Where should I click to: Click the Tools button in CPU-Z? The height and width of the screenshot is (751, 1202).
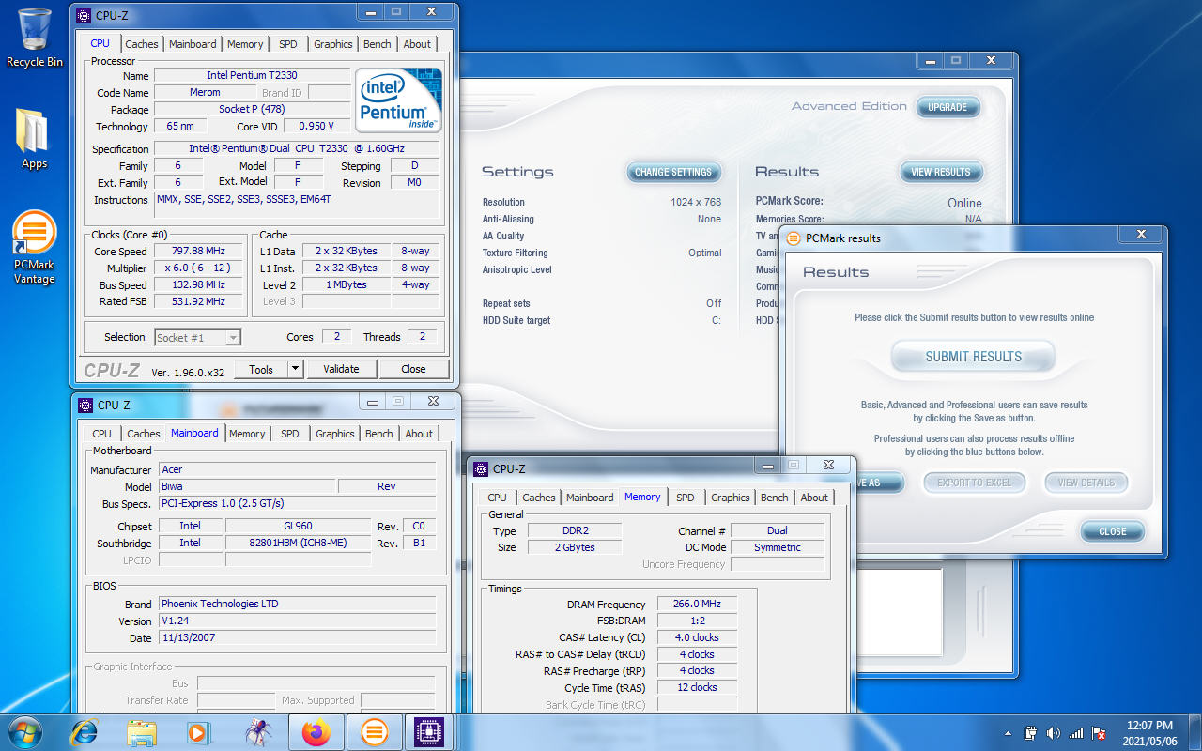[x=261, y=369]
